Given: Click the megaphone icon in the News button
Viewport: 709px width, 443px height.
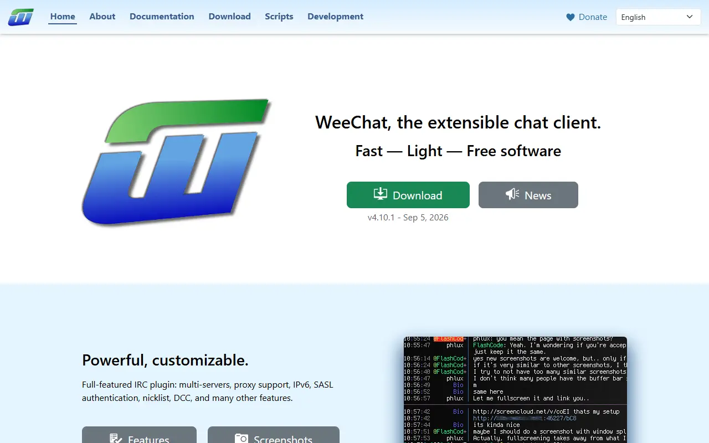Looking at the screenshot, I should 512,194.
